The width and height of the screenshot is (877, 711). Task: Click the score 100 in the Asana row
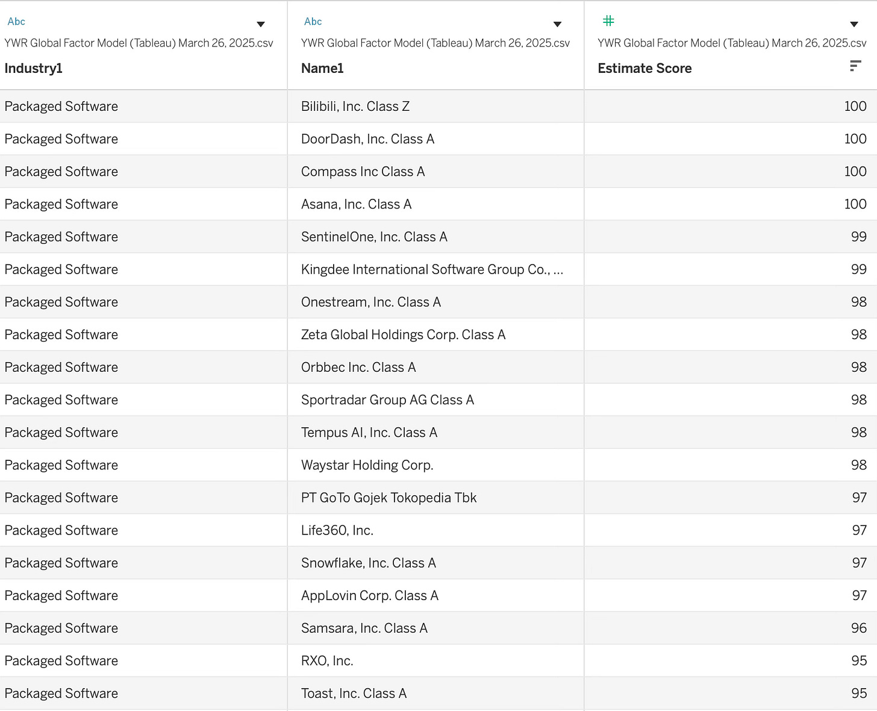coord(855,204)
